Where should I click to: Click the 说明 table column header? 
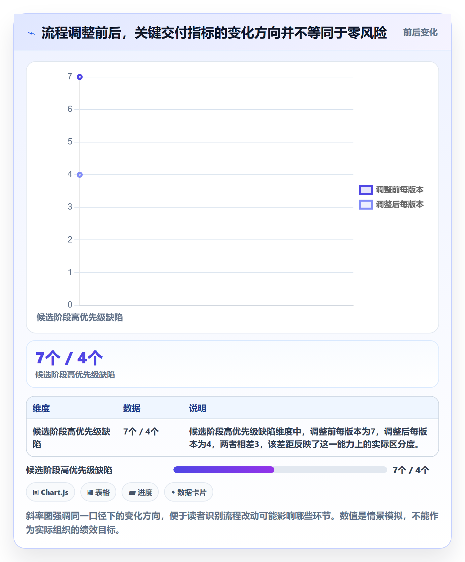[x=198, y=408]
